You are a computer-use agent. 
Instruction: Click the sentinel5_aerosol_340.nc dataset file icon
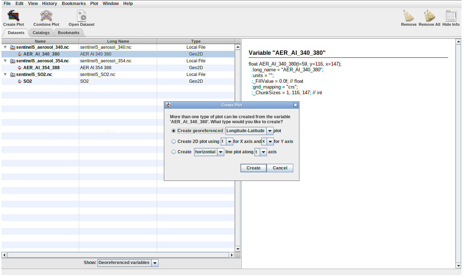13,47
